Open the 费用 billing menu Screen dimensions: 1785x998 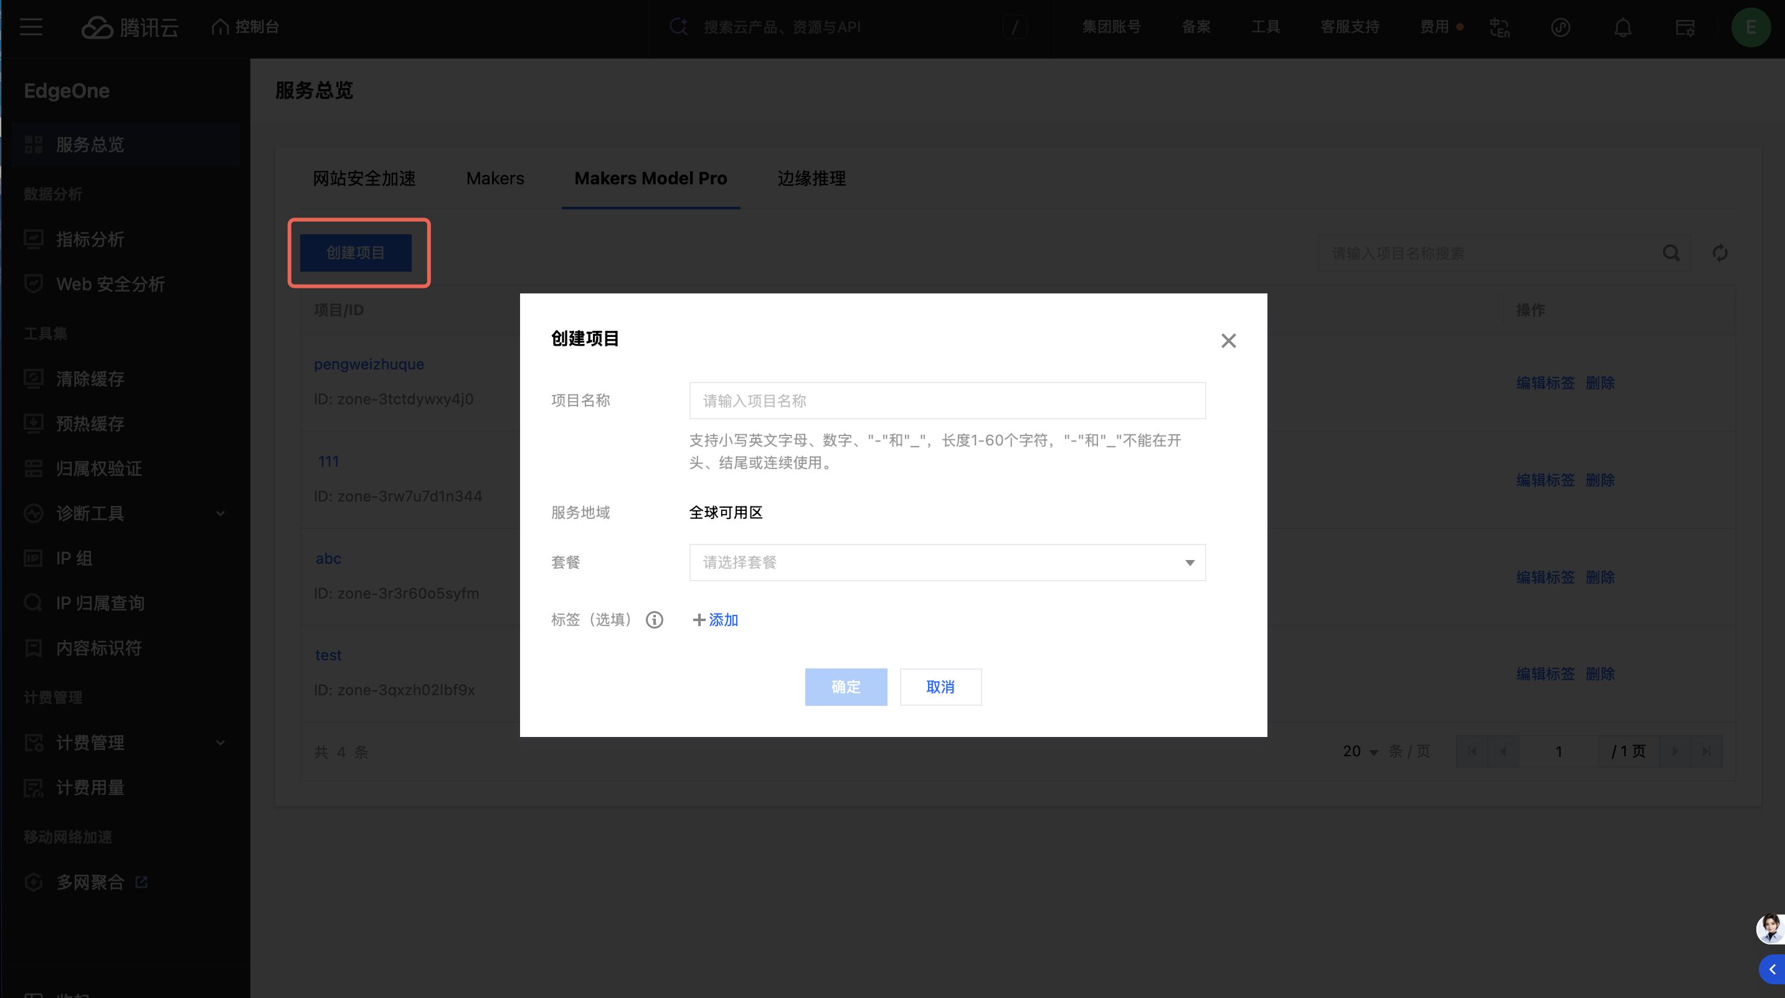[x=1434, y=27]
